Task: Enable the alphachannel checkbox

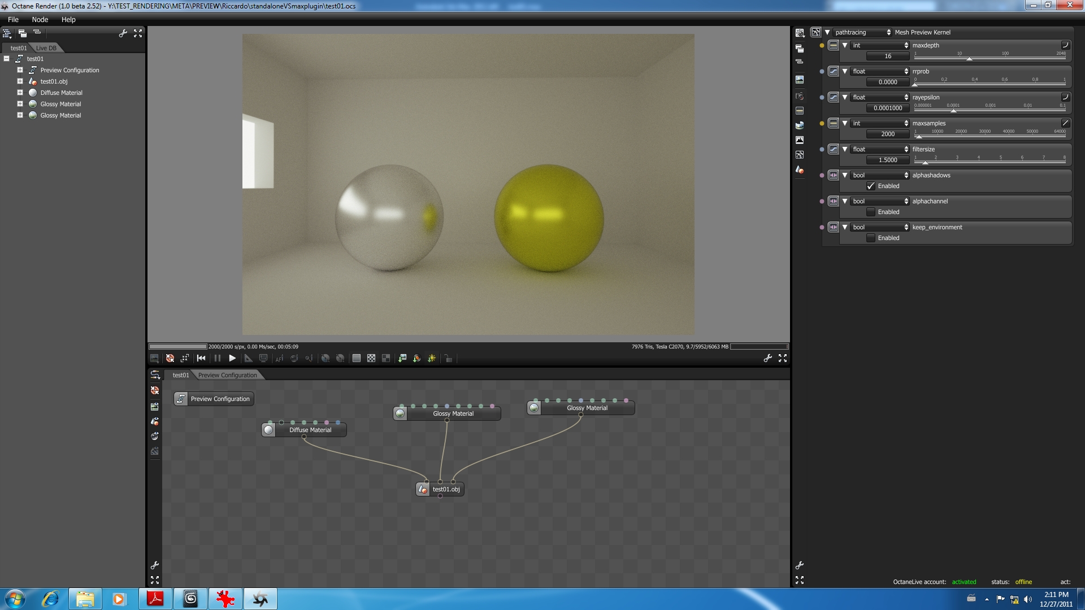Action: point(871,212)
